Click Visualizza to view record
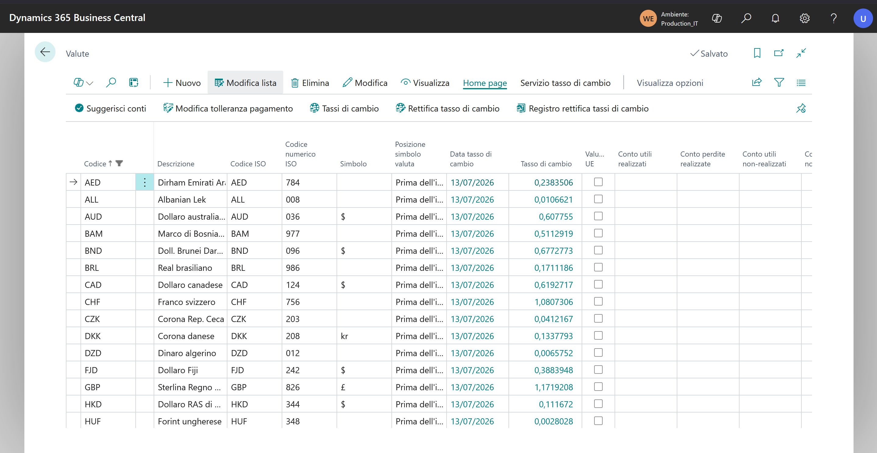The width and height of the screenshot is (877, 453). tap(425, 83)
